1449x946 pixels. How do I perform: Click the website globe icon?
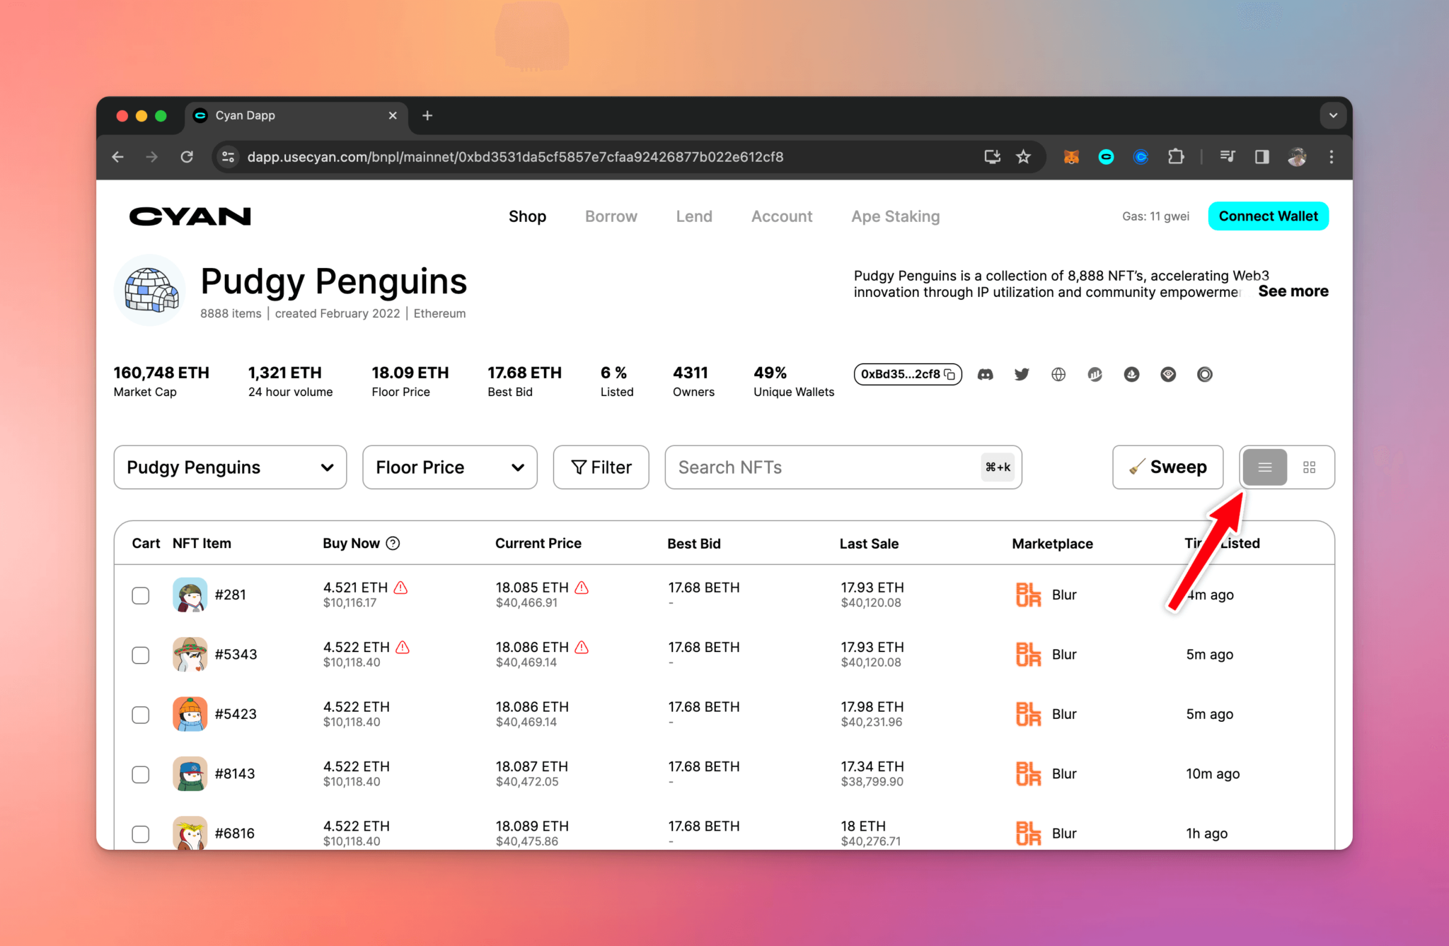pyautogui.click(x=1058, y=374)
